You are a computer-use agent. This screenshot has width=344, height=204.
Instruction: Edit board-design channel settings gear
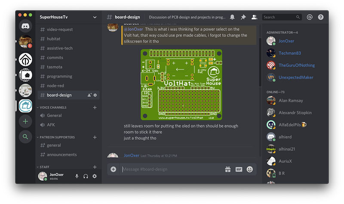point(95,95)
